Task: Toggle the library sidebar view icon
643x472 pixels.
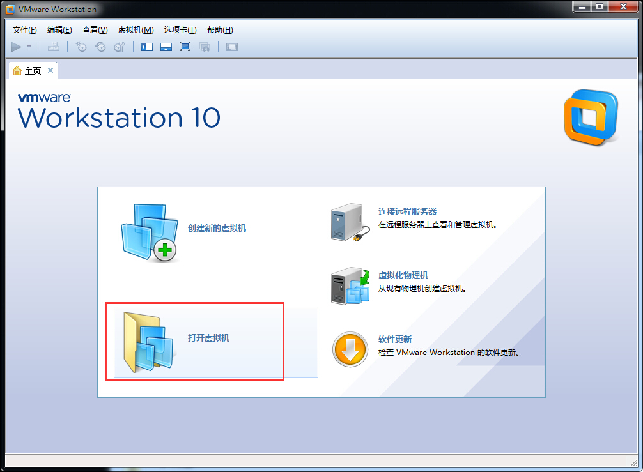Action: [147, 47]
